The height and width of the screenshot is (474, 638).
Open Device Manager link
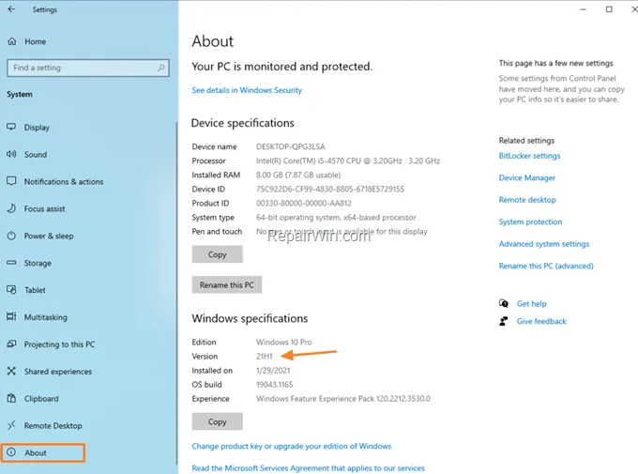pos(527,177)
